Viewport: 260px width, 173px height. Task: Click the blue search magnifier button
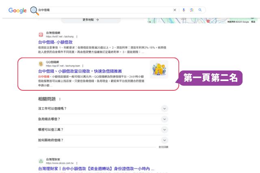(200, 10)
